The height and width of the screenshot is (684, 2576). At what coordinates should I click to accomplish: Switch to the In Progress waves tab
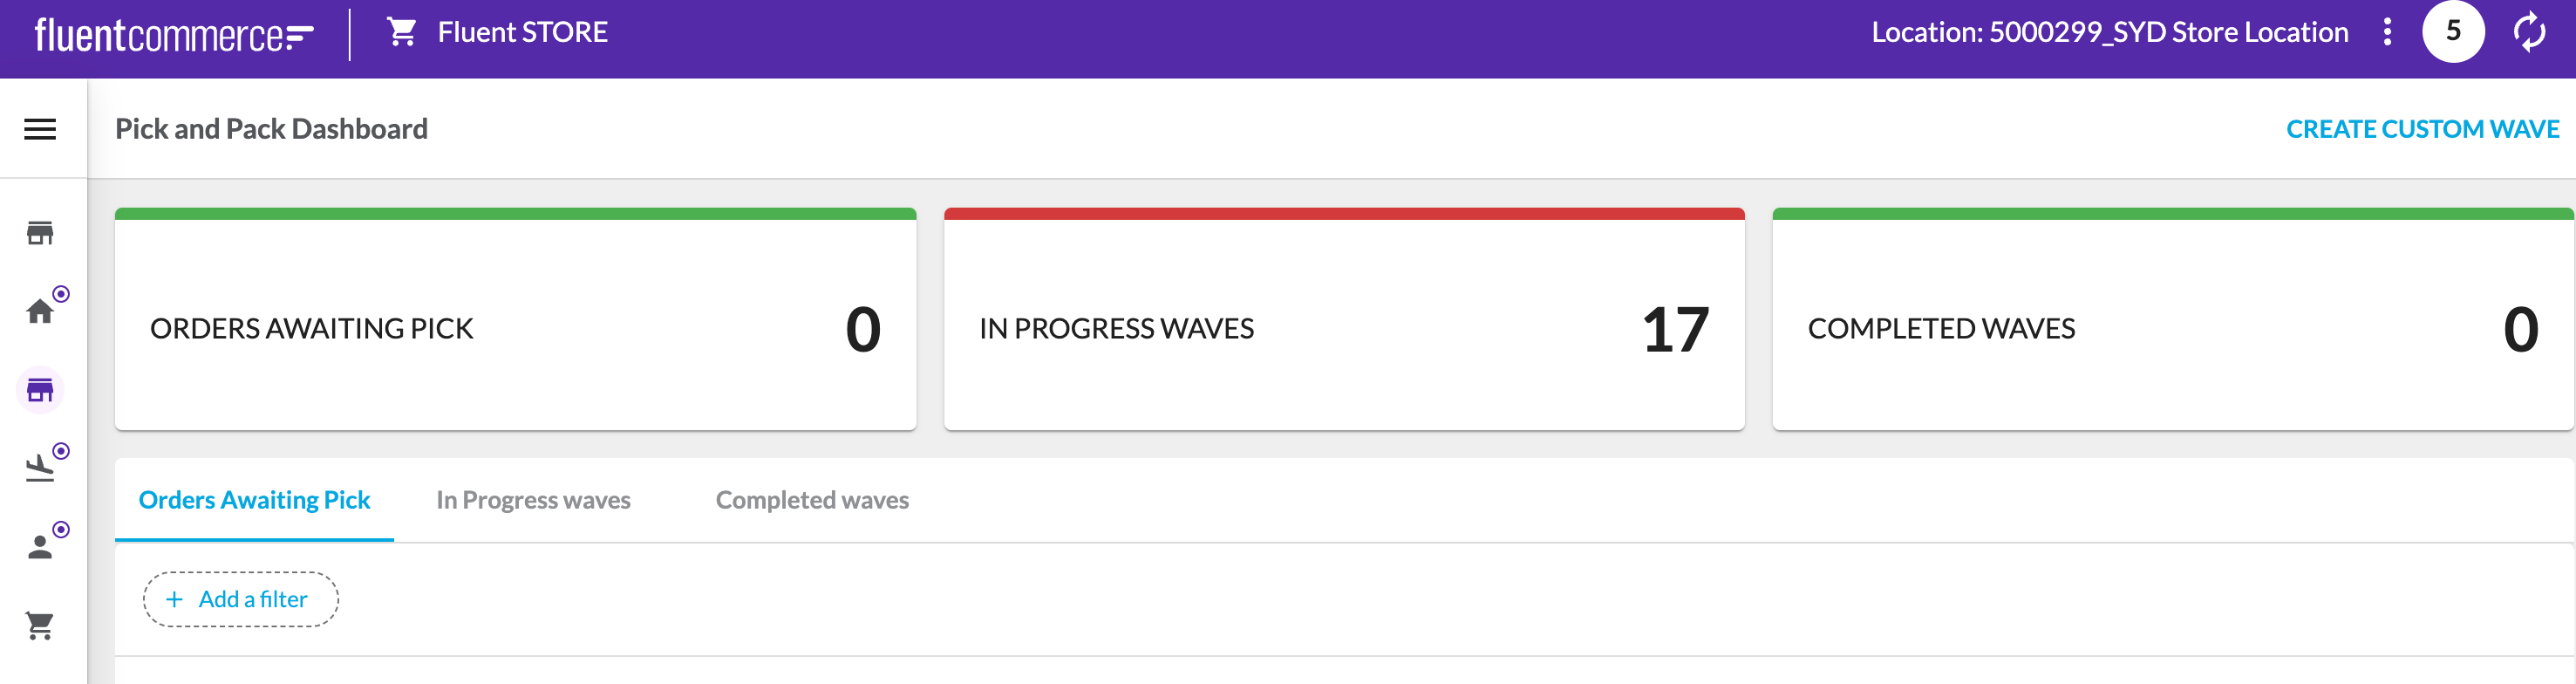coord(532,500)
